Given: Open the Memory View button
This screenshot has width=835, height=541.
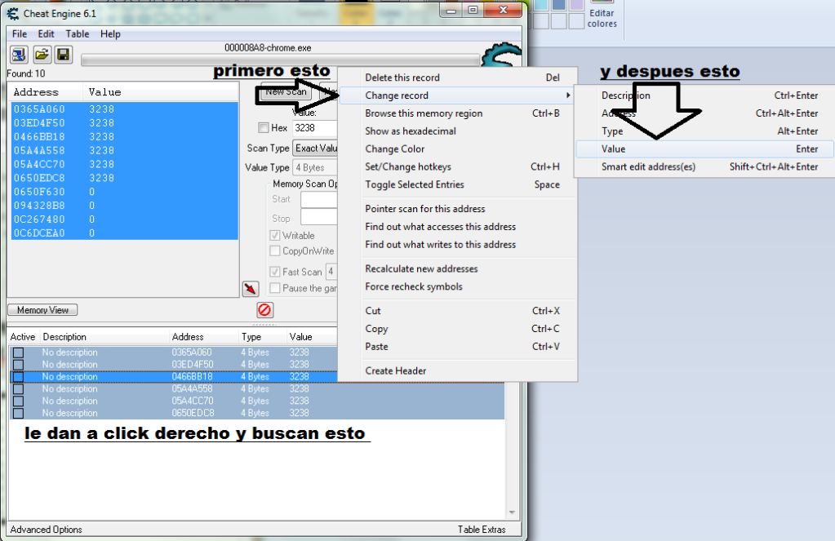Looking at the screenshot, I should [x=42, y=310].
